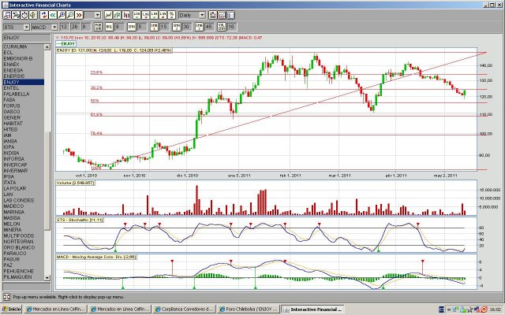Click the pop-up menu icon in status bar
The width and height of the screenshot is (505, 315).
coord(6,297)
